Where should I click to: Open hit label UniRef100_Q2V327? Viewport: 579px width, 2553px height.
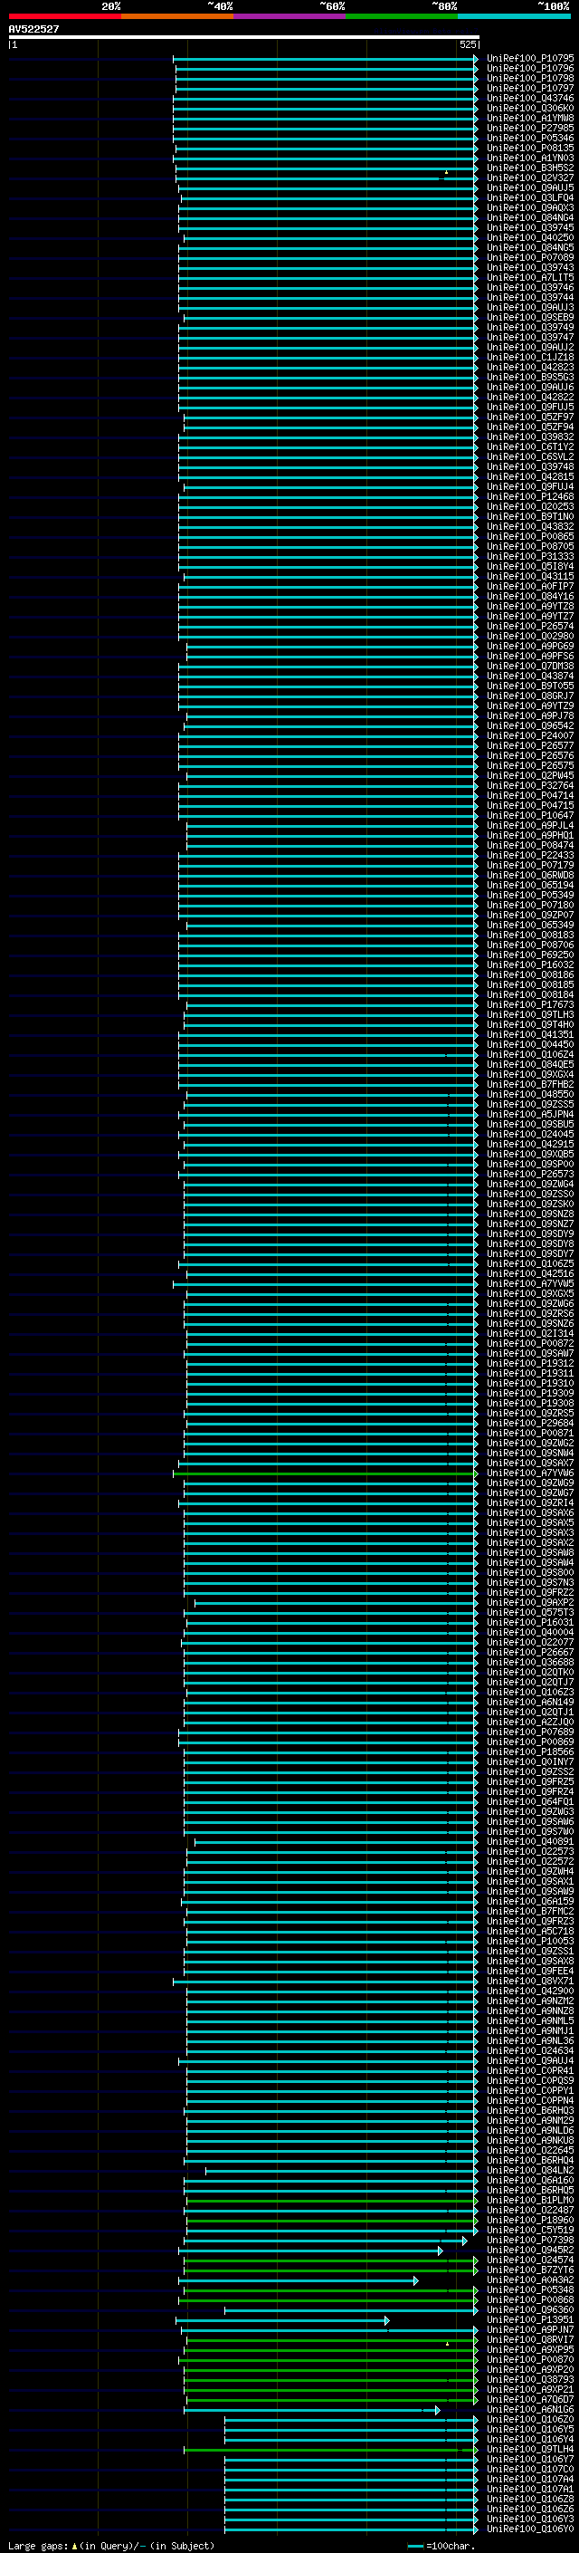click(x=530, y=178)
